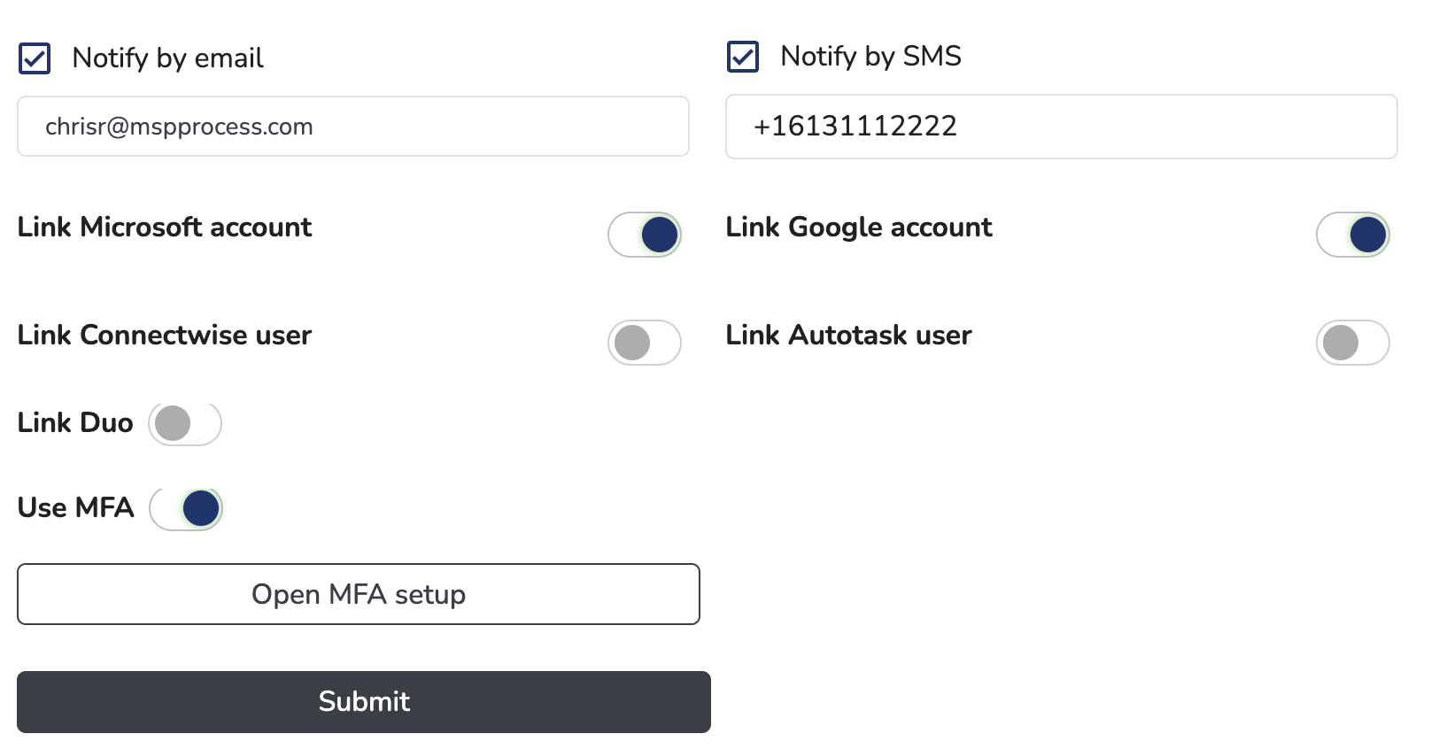Click the 'Notify by SMS' label text
Screen dimensions: 1454x749
(x=871, y=57)
